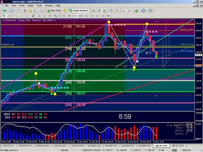This screenshot has width=203, height=152.
Task: Open Navigator folder-star icon
Action: pyautogui.click(x=30, y=10)
